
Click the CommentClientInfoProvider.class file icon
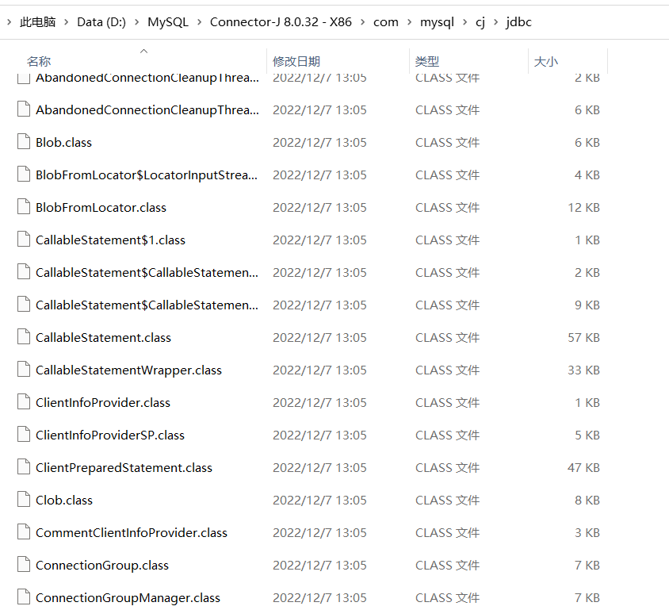tap(24, 532)
